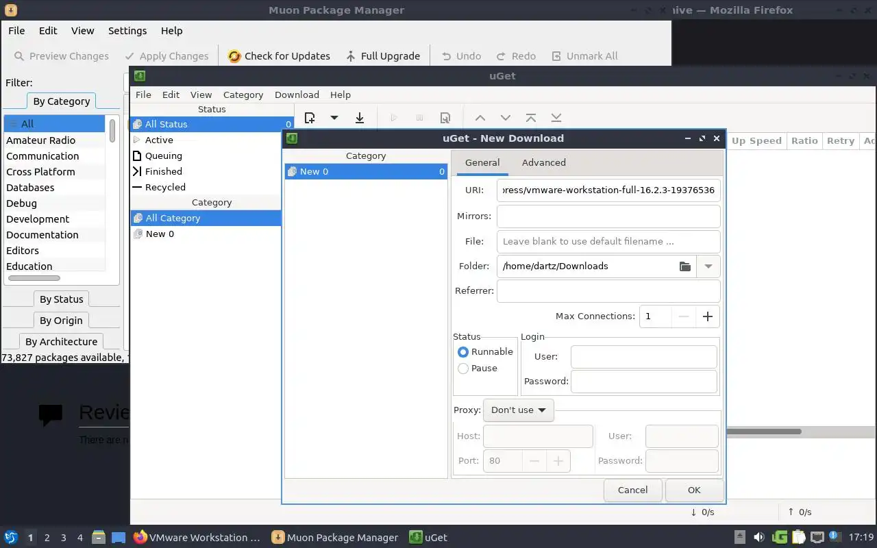Viewport: 877px width, 548px height.
Task: Click the Ratio column header in uGet
Action: click(804, 140)
